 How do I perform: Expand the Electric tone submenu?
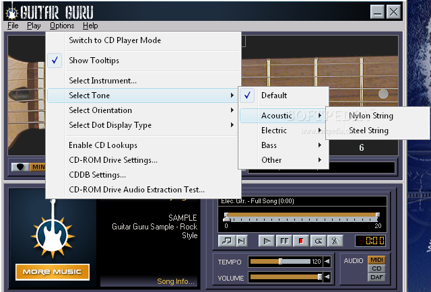coord(284,131)
